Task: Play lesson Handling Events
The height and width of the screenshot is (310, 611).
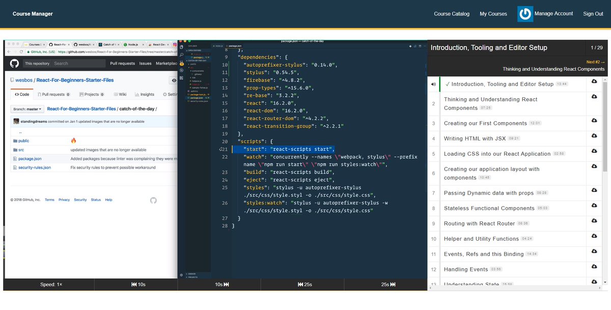Action: 466,269
